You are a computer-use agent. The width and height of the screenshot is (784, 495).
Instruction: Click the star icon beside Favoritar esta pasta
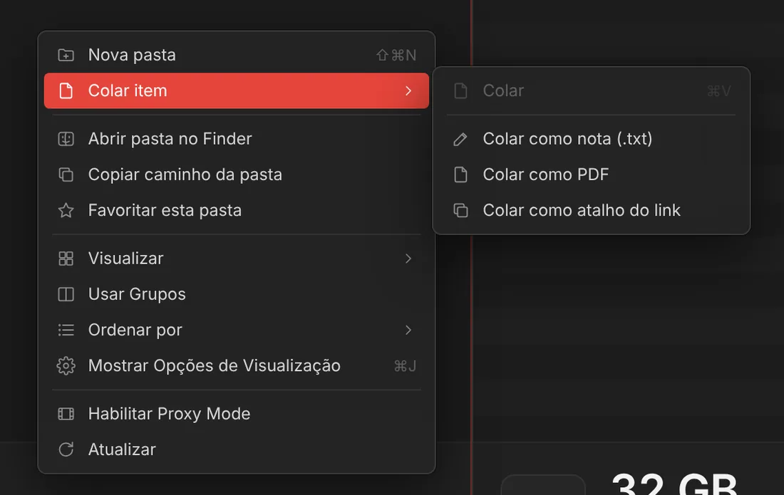click(66, 210)
